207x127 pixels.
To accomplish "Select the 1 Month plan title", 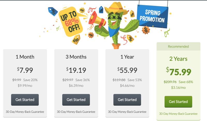I will pos(25,57).
